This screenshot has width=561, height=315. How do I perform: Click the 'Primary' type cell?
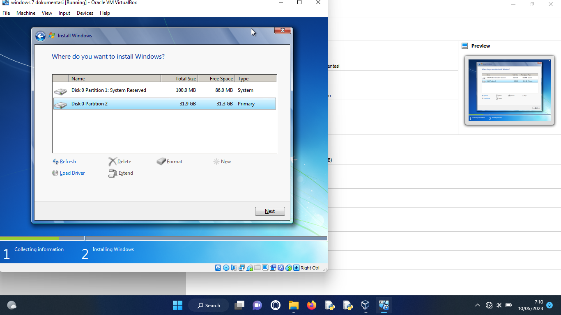click(246, 104)
